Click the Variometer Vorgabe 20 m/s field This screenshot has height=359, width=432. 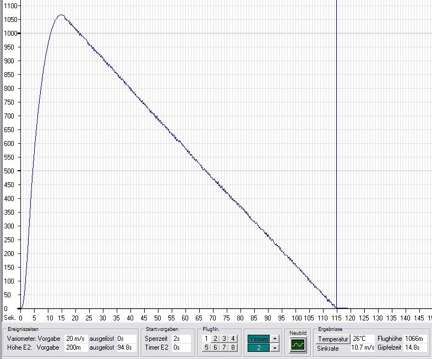click(x=76, y=339)
